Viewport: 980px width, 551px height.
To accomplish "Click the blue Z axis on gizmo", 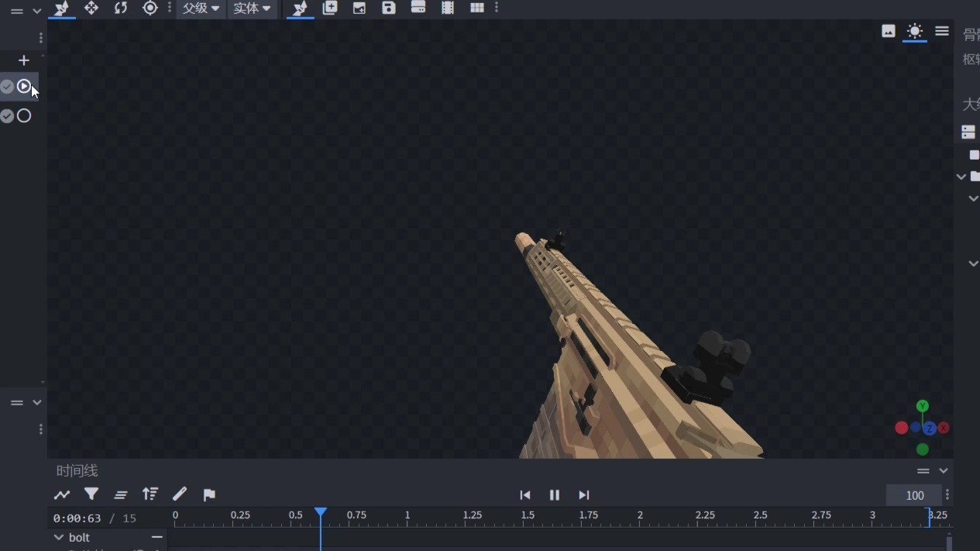I will [930, 429].
